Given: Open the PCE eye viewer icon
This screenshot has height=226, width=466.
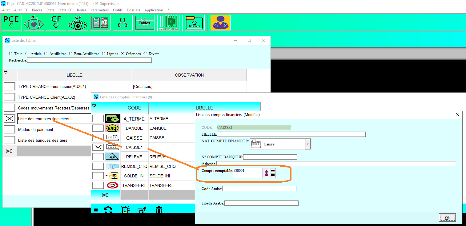Looking at the screenshot, I should pos(34,23).
